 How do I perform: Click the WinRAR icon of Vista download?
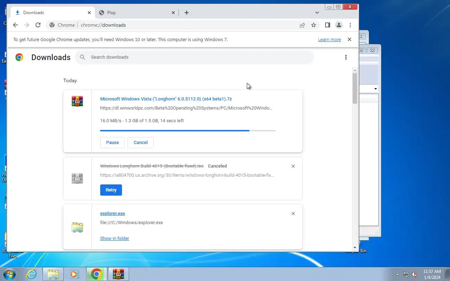tap(77, 101)
